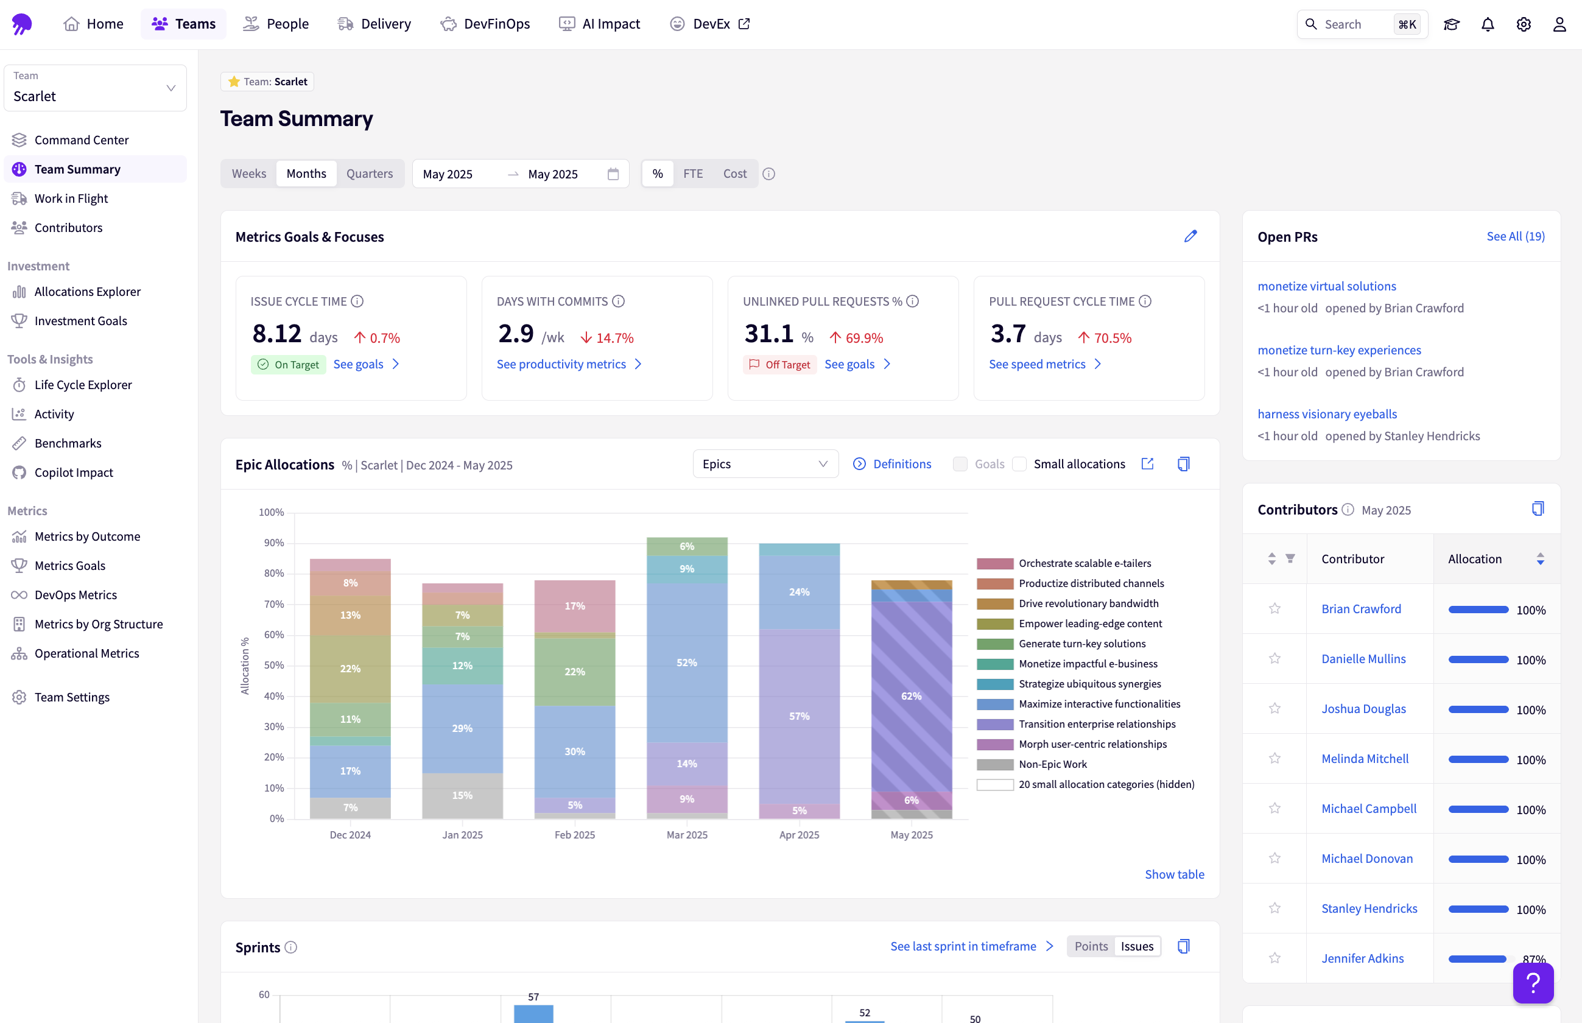Screen dimensions: 1582x1023
Task: Enable Small allocations display
Action: pyautogui.click(x=1019, y=463)
